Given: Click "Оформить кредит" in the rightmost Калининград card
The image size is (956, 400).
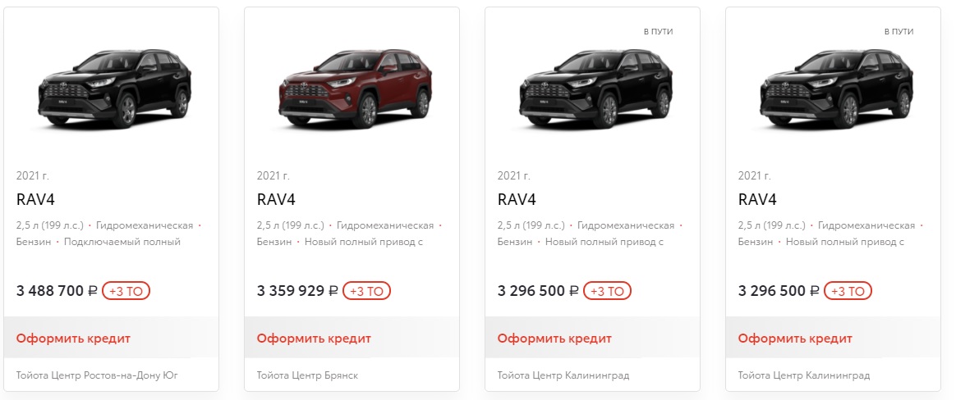Looking at the screenshot, I should (795, 338).
